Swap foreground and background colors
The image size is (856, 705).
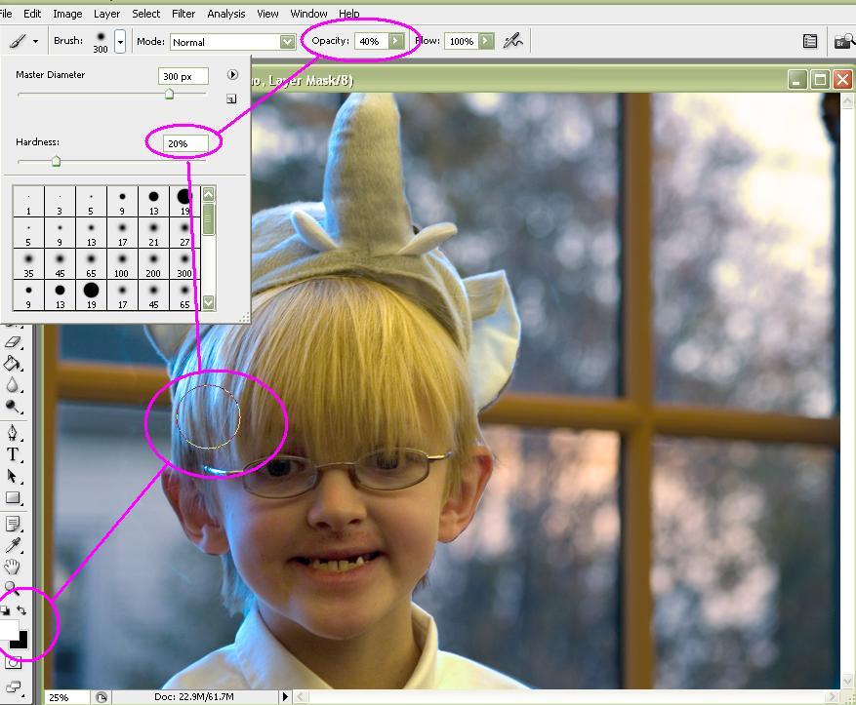pos(21,610)
